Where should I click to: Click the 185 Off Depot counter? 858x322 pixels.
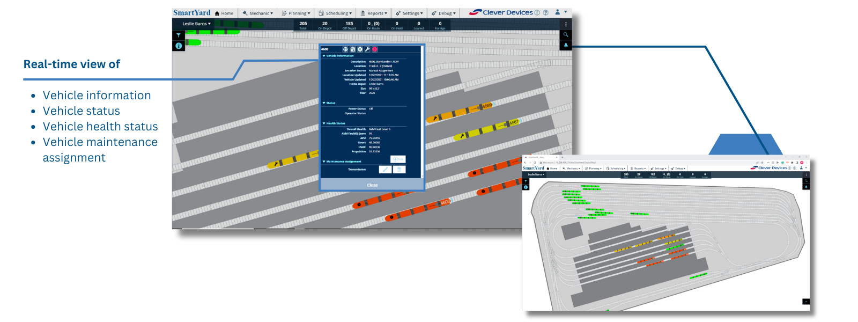tap(349, 25)
